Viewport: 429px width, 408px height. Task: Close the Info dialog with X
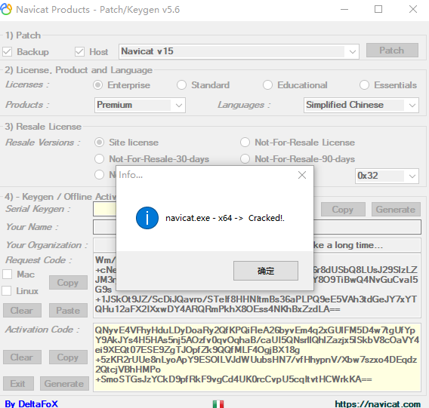[x=302, y=175]
